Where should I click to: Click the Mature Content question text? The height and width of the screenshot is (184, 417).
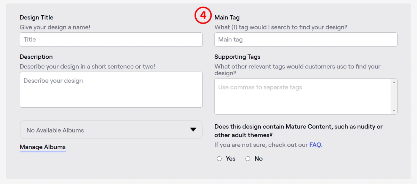pos(299,131)
